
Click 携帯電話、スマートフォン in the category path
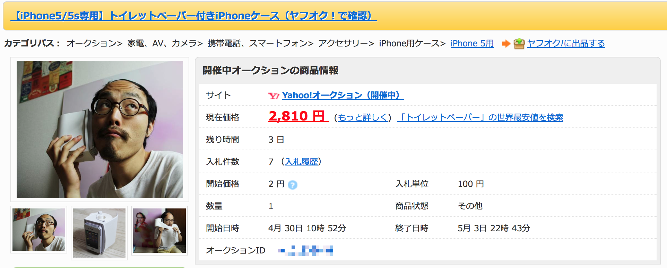point(258,44)
